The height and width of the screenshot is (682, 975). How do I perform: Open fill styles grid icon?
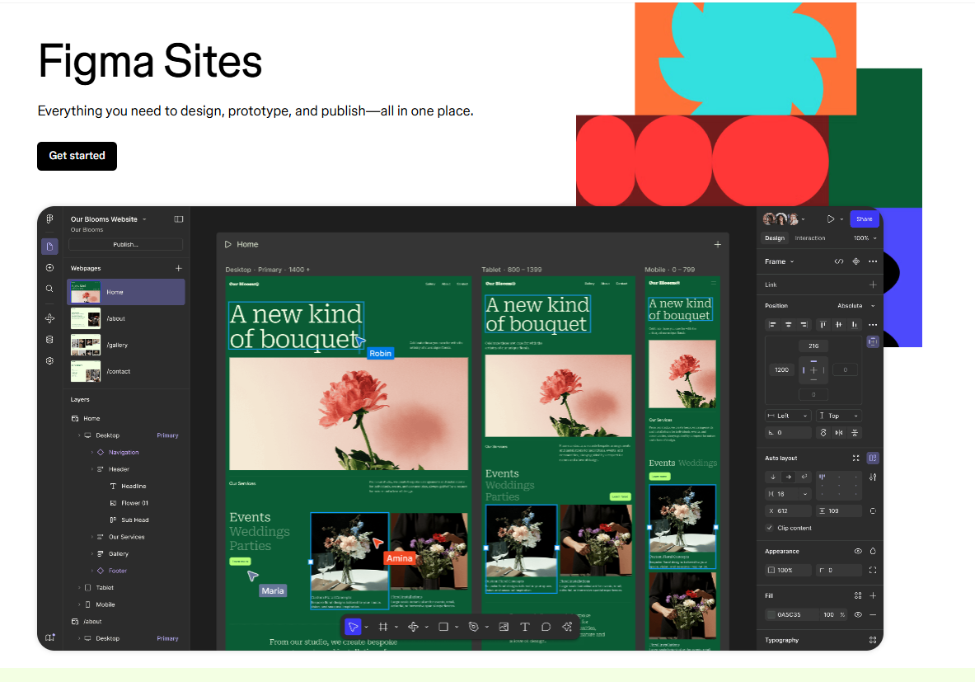tap(857, 595)
